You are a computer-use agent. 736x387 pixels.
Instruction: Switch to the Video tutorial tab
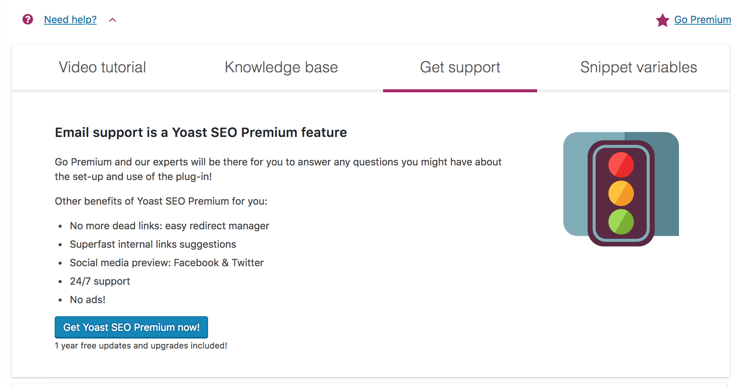102,67
